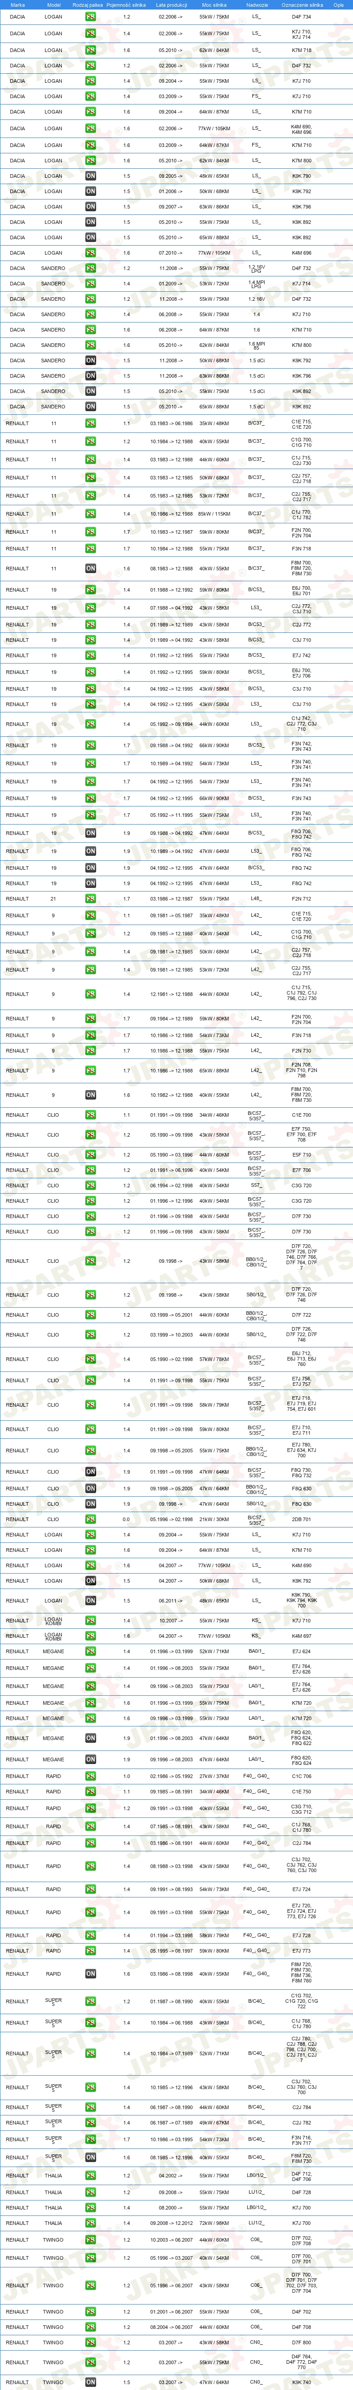Click power cell 21kW / 30KM
The height and width of the screenshot is (2390, 353).
[214, 1520]
